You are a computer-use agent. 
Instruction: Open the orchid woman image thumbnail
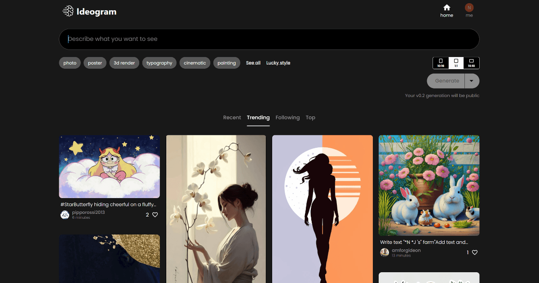coord(216,209)
